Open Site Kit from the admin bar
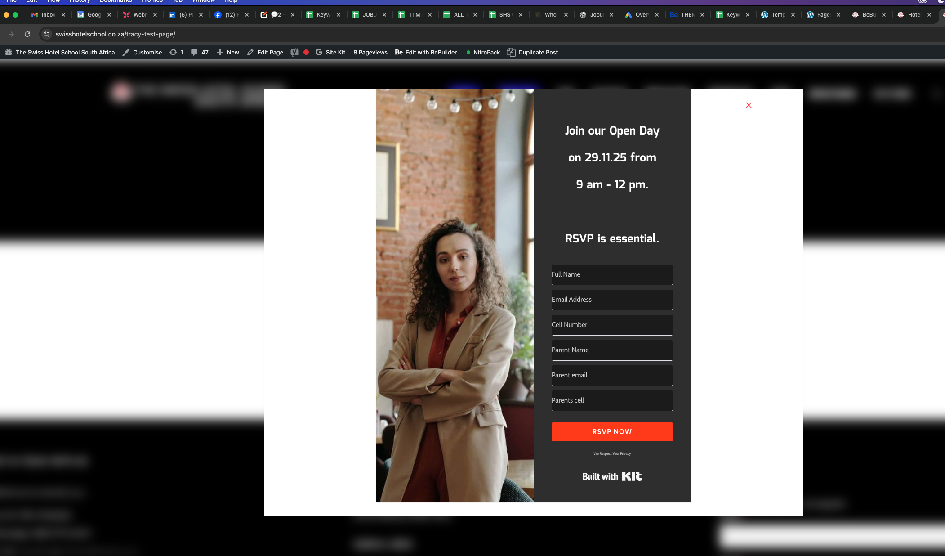 pos(330,52)
